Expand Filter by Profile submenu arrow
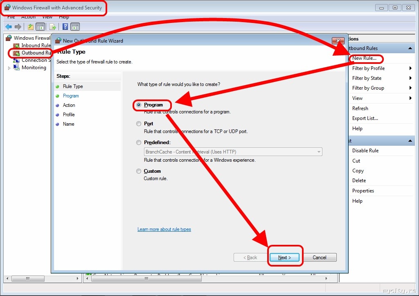The width and height of the screenshot is (419, 296). (x=410, y=68)
